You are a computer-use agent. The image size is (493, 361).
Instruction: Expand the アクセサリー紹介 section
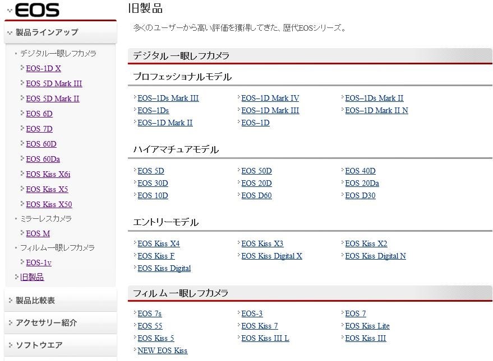click(61, 322)
